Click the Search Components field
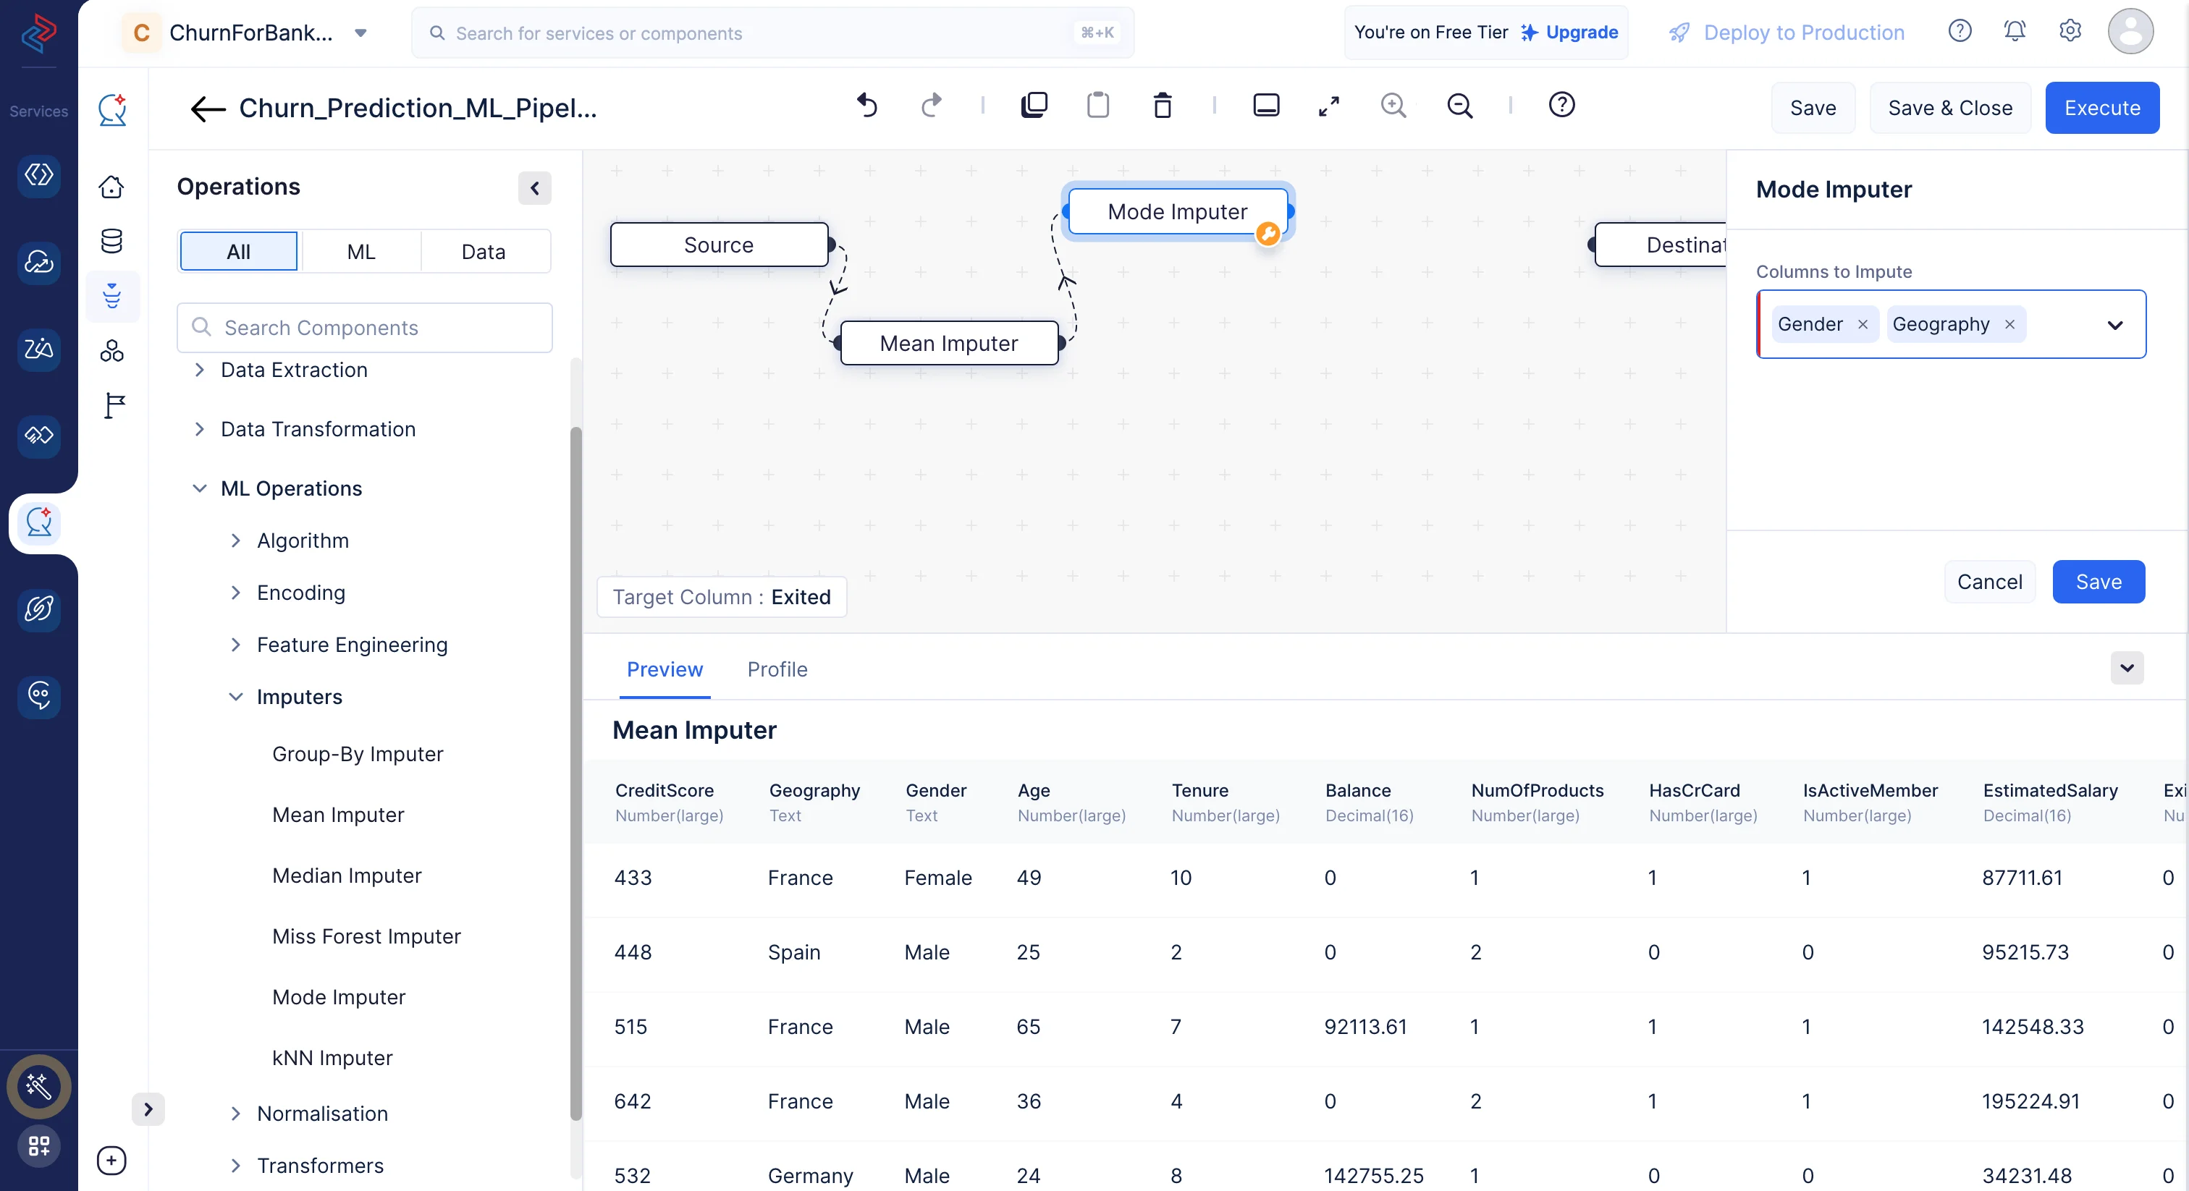The height and width of the screenshot is (1191, 2189). pyautogui.click(x=366, y=328)
